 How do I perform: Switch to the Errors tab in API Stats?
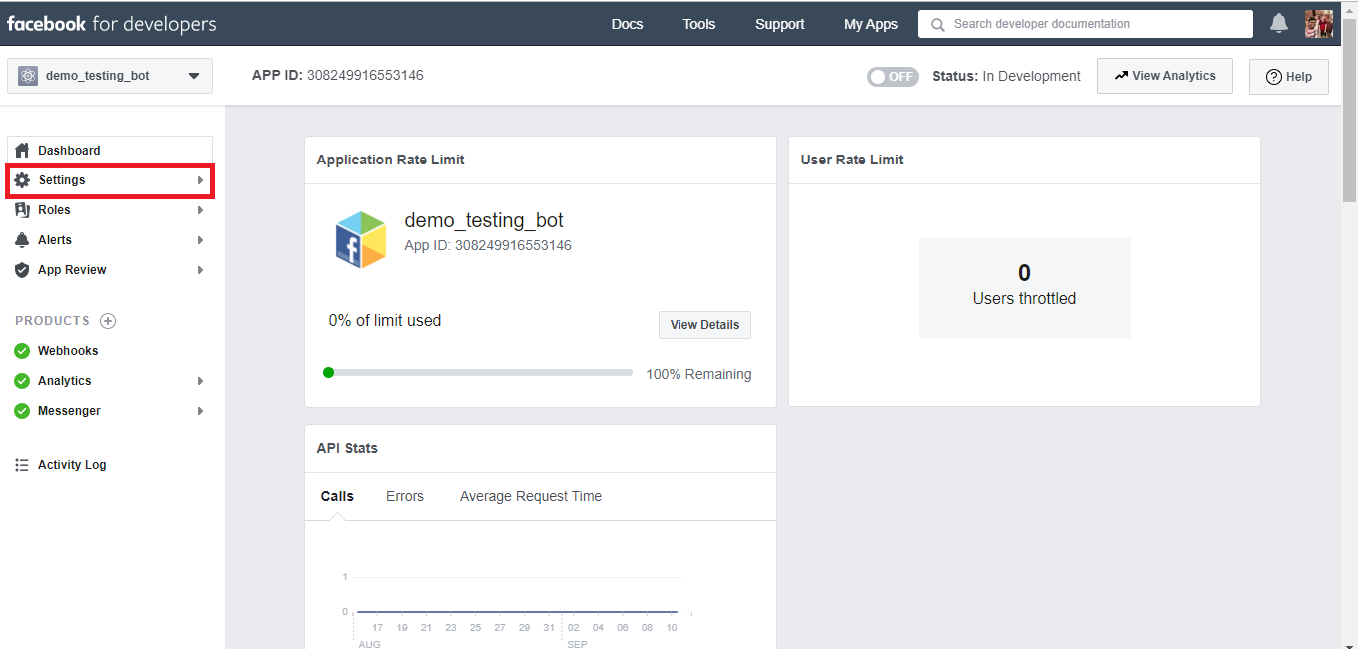404,495
